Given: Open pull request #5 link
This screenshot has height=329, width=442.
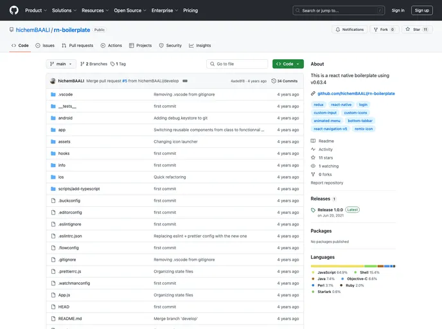Looking at the screenshot, I should [x=125, y=81].
